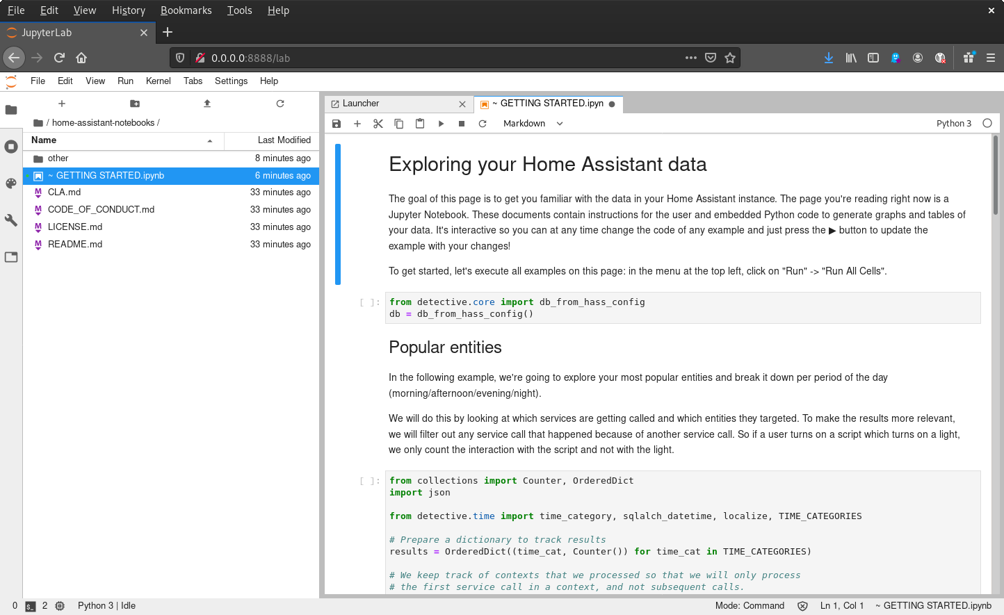Sort files by Name column

(x=123, y=140)
